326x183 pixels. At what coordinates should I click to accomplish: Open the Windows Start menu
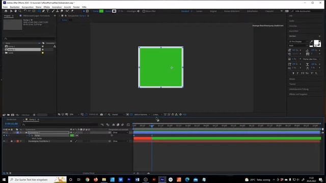click(4, 179)
